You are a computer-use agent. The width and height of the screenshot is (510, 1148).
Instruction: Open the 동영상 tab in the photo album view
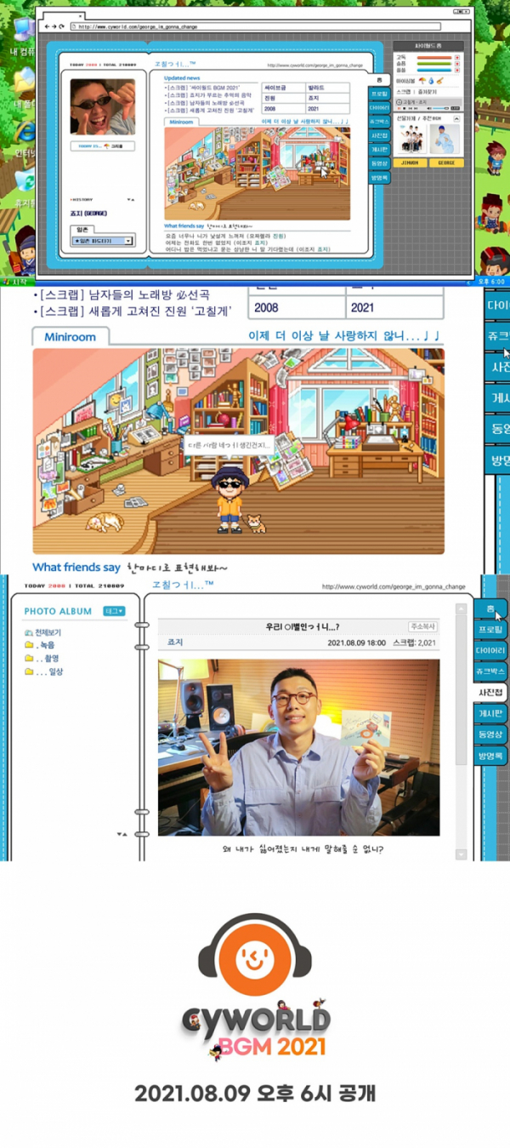pos(490,734)
